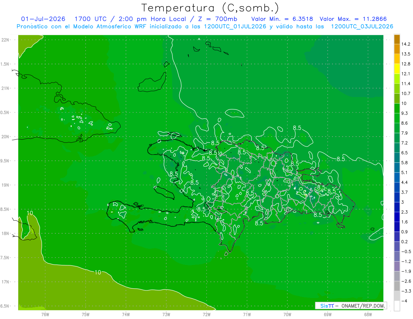This screenshot has height=319, width=413.
Task: Click the "7.9" color scale value
Action: click(x=405, y=133)
